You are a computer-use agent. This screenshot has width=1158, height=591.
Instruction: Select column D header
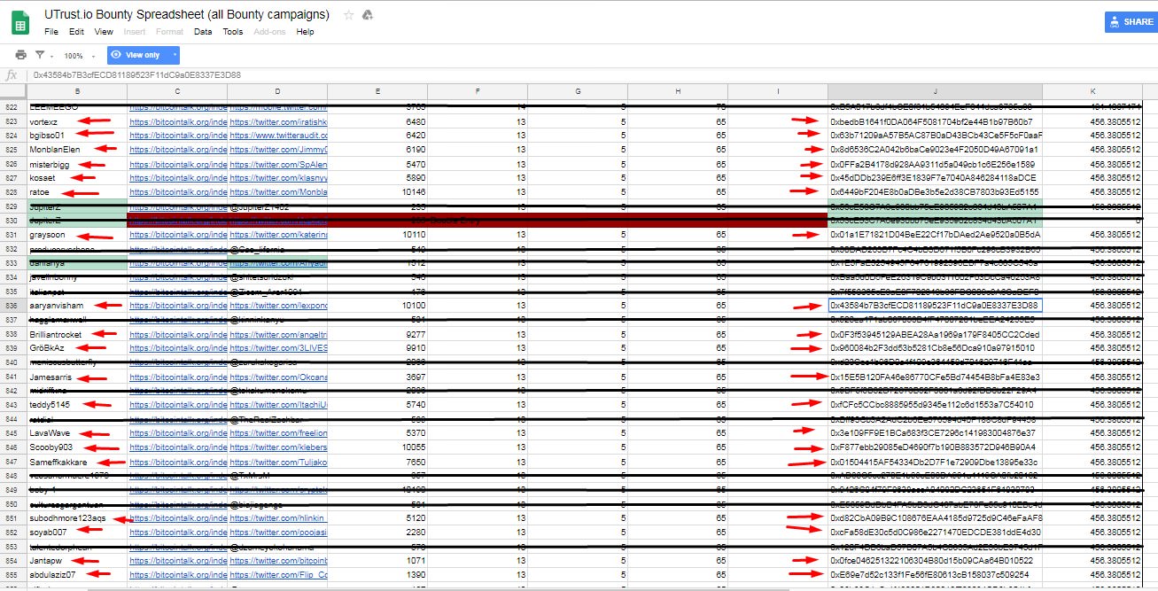(x=277, y=91)
